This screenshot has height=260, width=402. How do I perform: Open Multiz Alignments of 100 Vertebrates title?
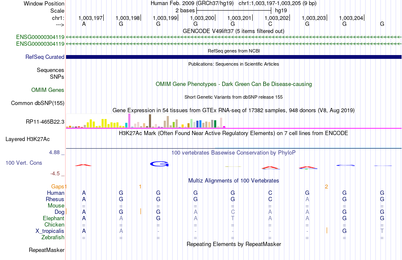[233, 180]
